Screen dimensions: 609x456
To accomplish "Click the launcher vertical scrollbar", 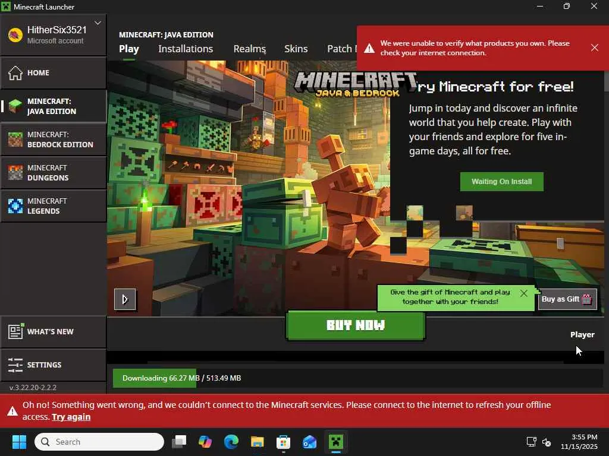I will pyautogui.click(x=606, y=82).
